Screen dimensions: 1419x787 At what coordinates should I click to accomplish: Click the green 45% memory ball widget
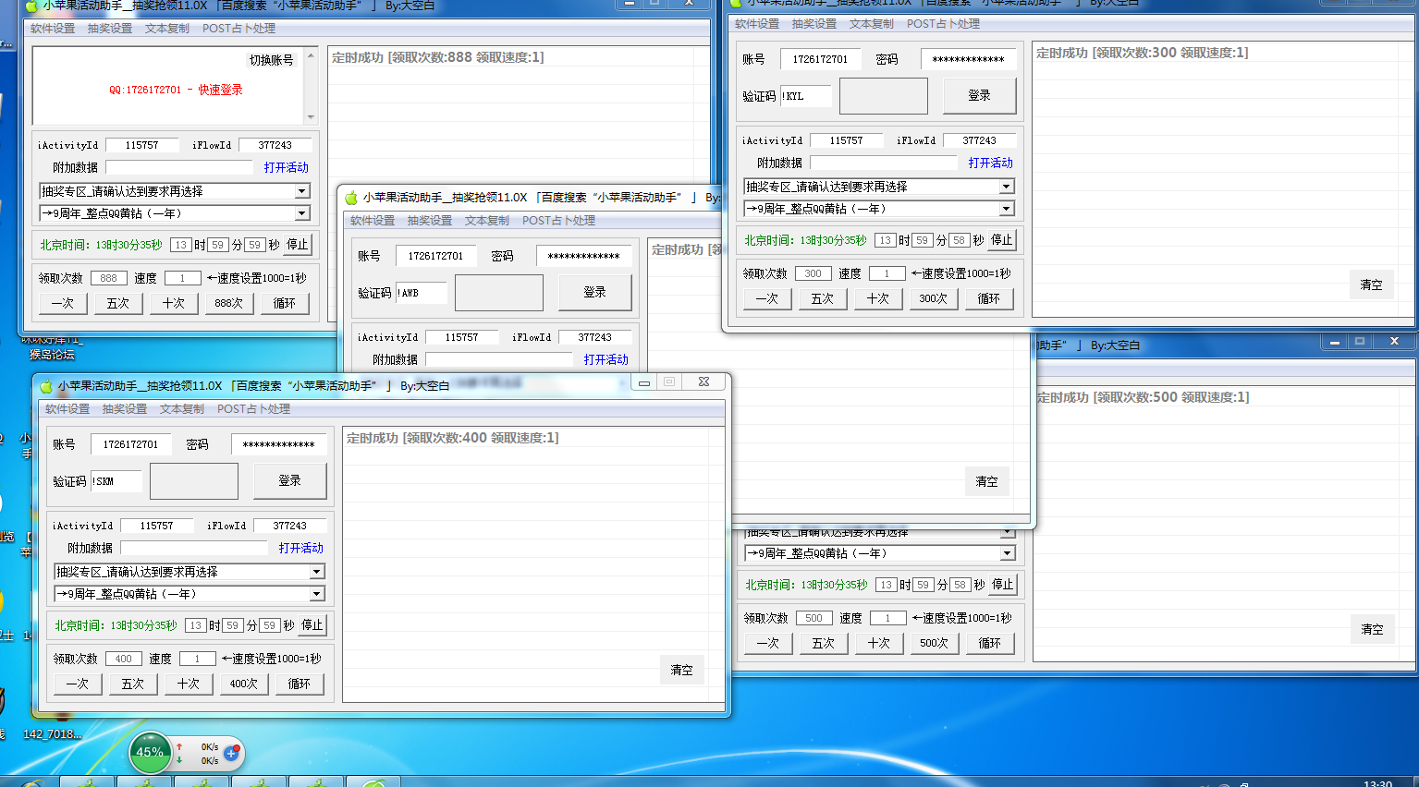click(x=150, y=752)
